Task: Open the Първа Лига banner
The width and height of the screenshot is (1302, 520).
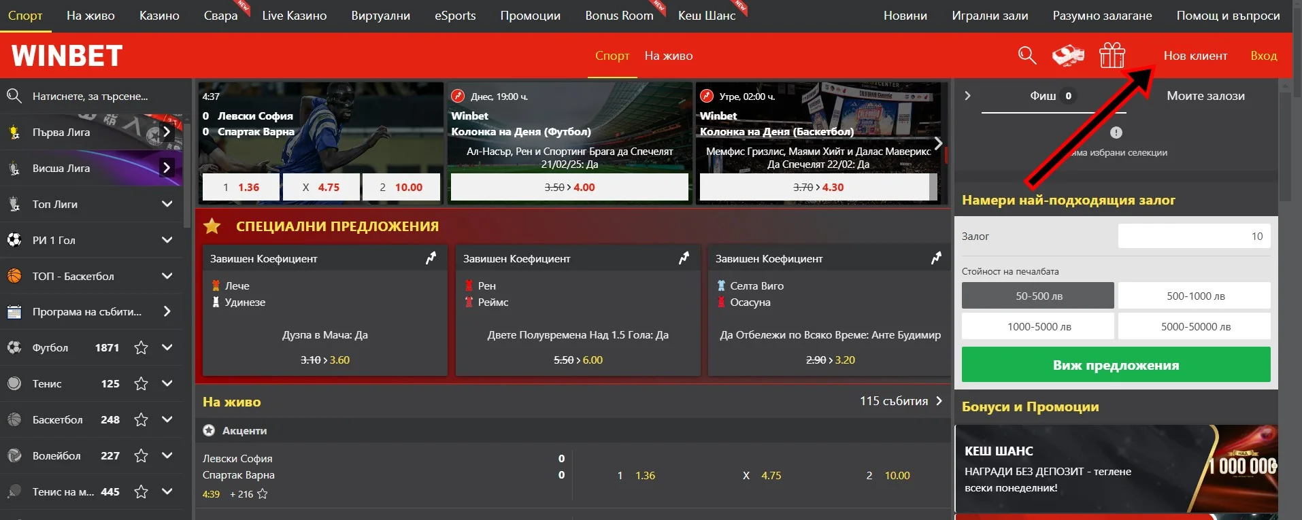Action: click(x=91, y=132)
